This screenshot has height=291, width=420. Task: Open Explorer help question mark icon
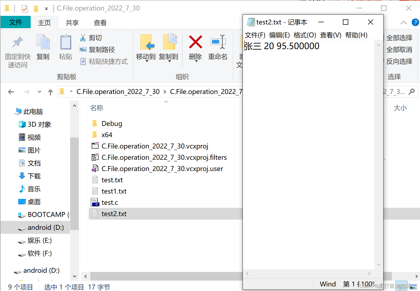(415, 22)
